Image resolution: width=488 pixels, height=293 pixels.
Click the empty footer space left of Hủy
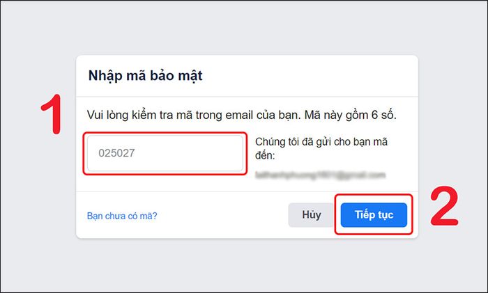222,215
